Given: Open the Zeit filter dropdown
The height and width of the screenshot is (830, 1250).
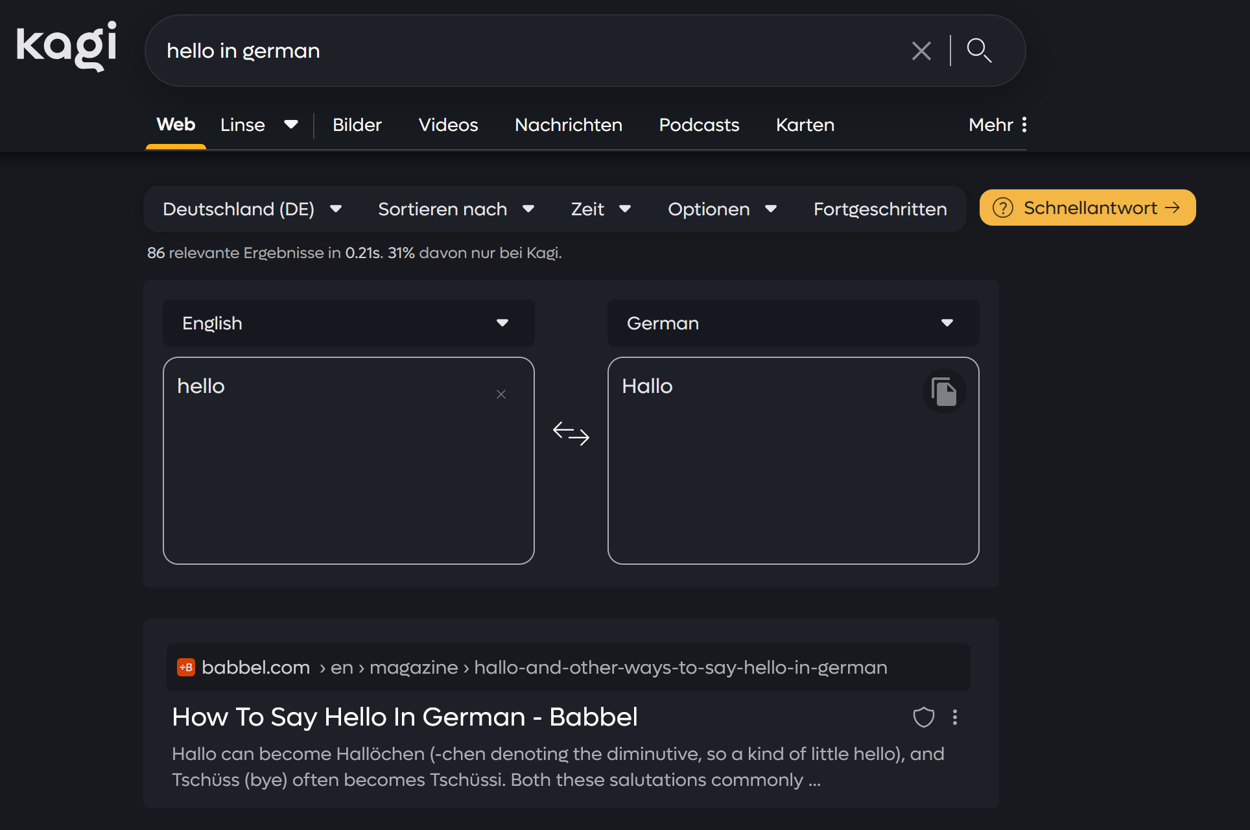Looking at the screenshot, I should (x=601, y=209).
